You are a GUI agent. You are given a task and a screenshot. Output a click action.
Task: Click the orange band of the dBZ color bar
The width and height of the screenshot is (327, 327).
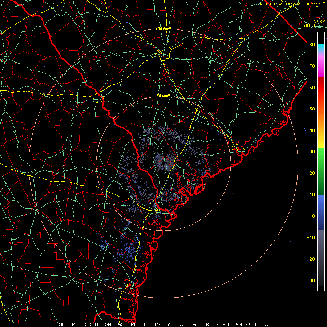point(321,120)
